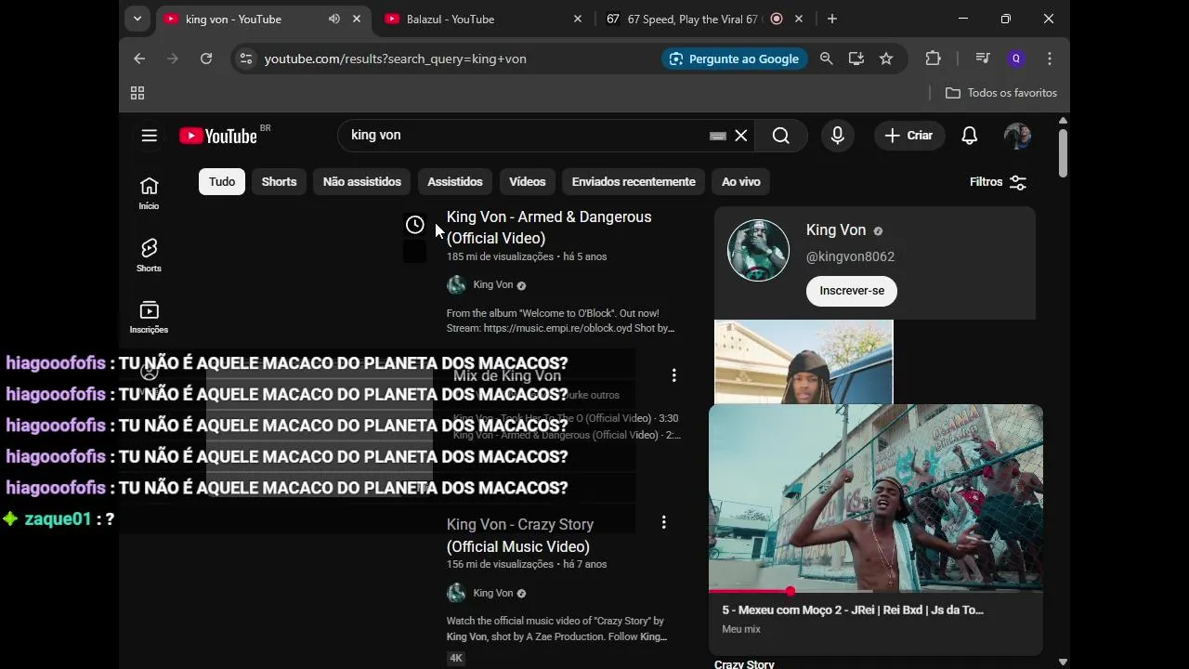Open the Extensions puzzle icon
The image size is (1189, 669).
point(934,59)
